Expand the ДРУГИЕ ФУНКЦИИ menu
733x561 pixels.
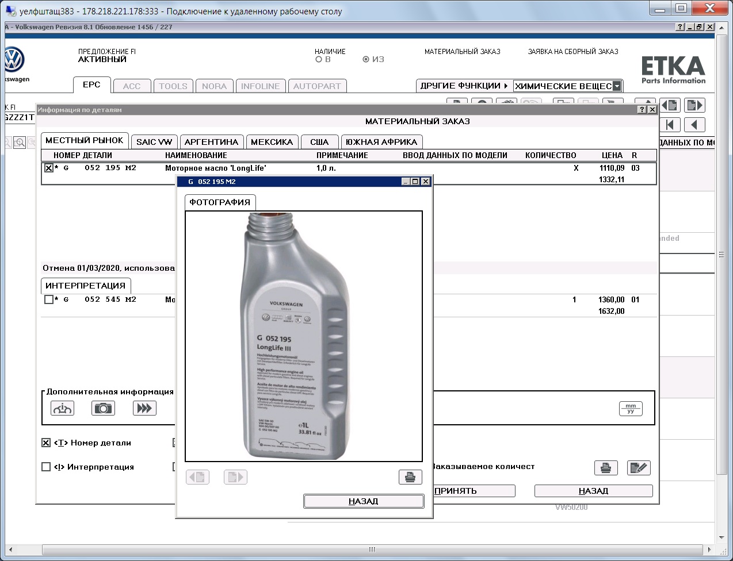point(464,86)
